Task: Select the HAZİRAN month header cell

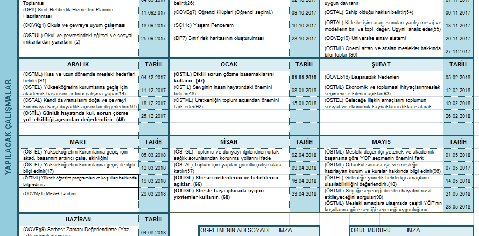Action: click(x=78, y=219)
